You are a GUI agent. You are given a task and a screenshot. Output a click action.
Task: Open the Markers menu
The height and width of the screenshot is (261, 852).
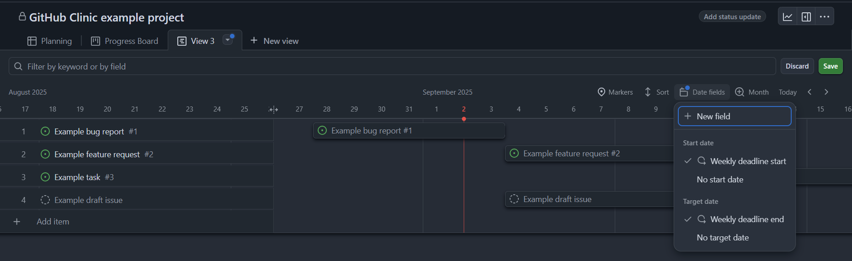(x=615, y=92)
